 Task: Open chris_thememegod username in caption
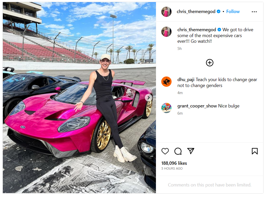pyautogui.click(x=197, y=30)
